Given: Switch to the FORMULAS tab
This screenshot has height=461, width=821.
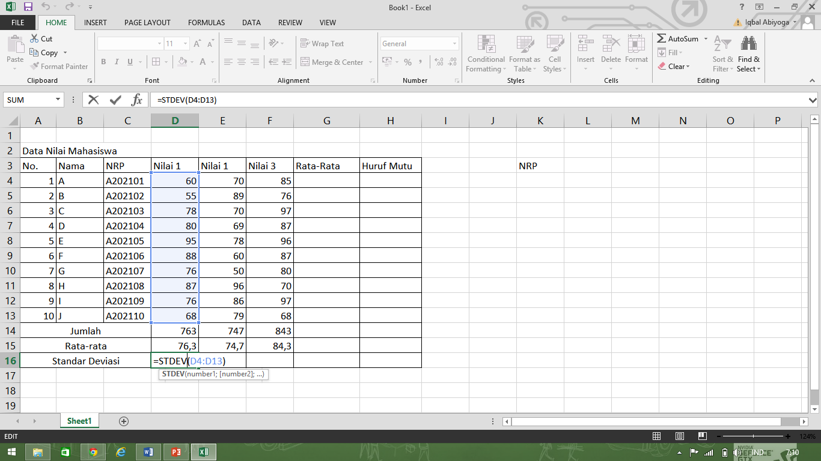Looking at the screenshot, I should [x=206, y=22].
